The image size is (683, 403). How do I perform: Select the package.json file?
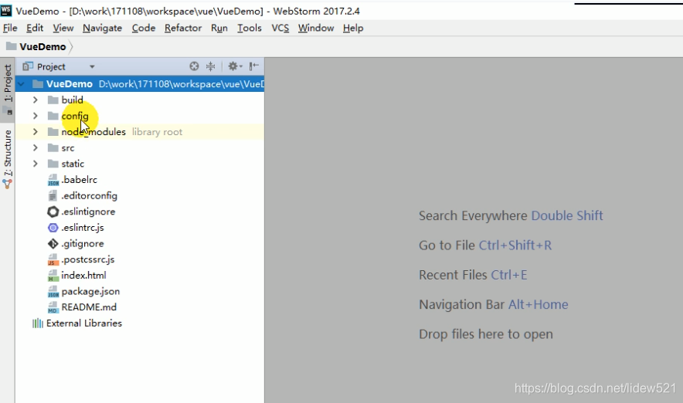point(90,292)
